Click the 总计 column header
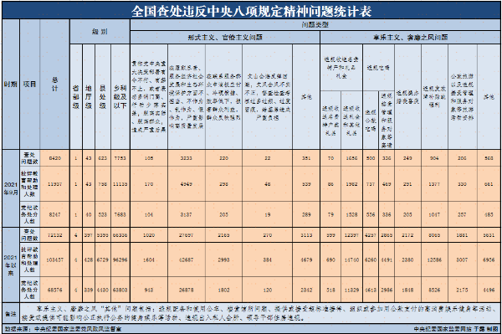The height and width of the screenshot is (334, 502). click(x=54, y=85)
